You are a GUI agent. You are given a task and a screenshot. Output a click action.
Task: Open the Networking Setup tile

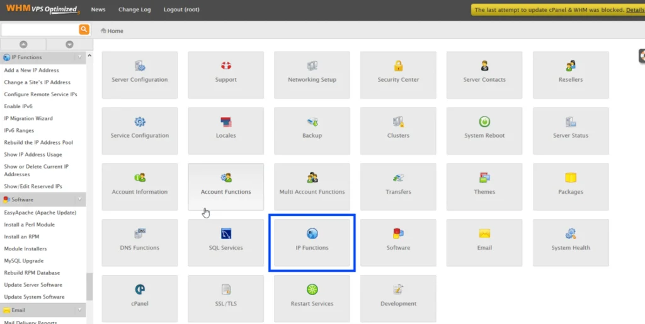pos(312,75)
